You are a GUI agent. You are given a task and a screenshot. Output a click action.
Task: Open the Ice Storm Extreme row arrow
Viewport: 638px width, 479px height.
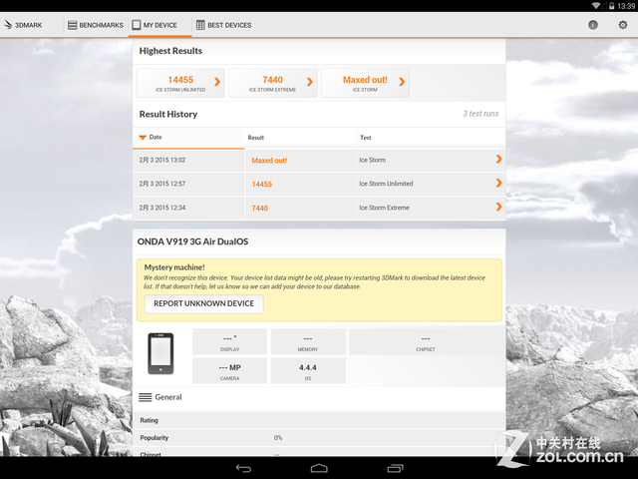coord(498,207)
